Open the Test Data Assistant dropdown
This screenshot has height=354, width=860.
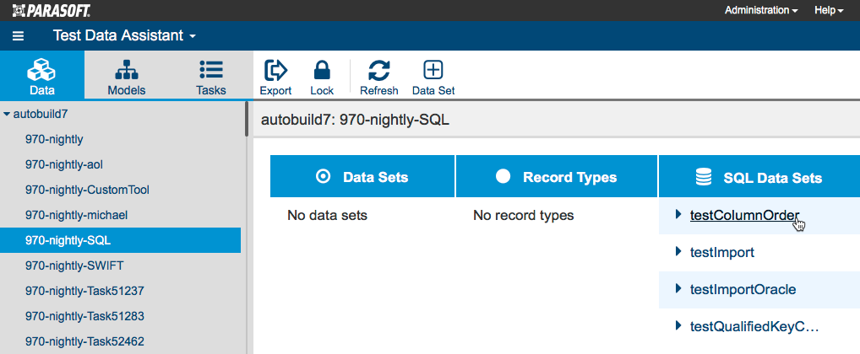click(x=124, y=36)
